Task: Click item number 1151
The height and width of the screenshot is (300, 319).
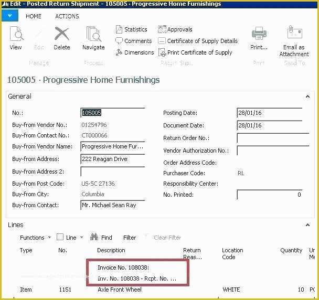Action: click(65, 290)
